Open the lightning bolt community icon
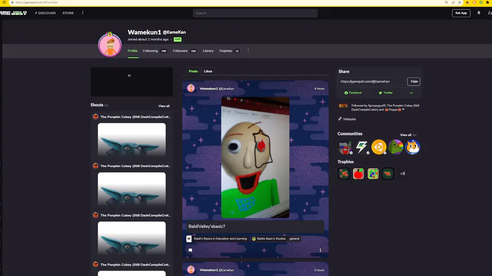 362,147
